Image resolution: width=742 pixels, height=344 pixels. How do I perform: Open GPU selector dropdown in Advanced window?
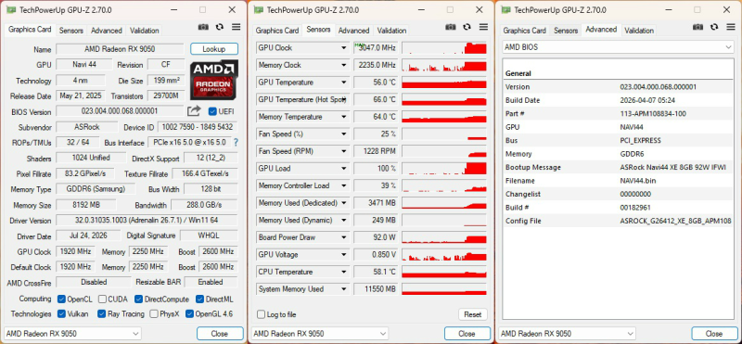point(568,333)
